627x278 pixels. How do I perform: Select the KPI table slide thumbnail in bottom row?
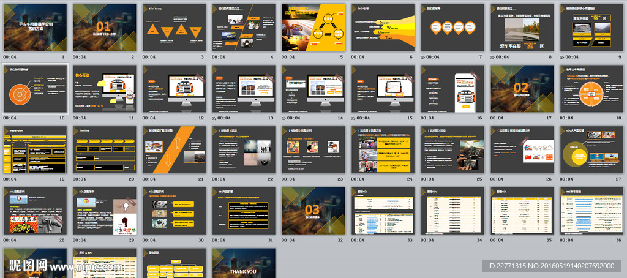[105, 263]
